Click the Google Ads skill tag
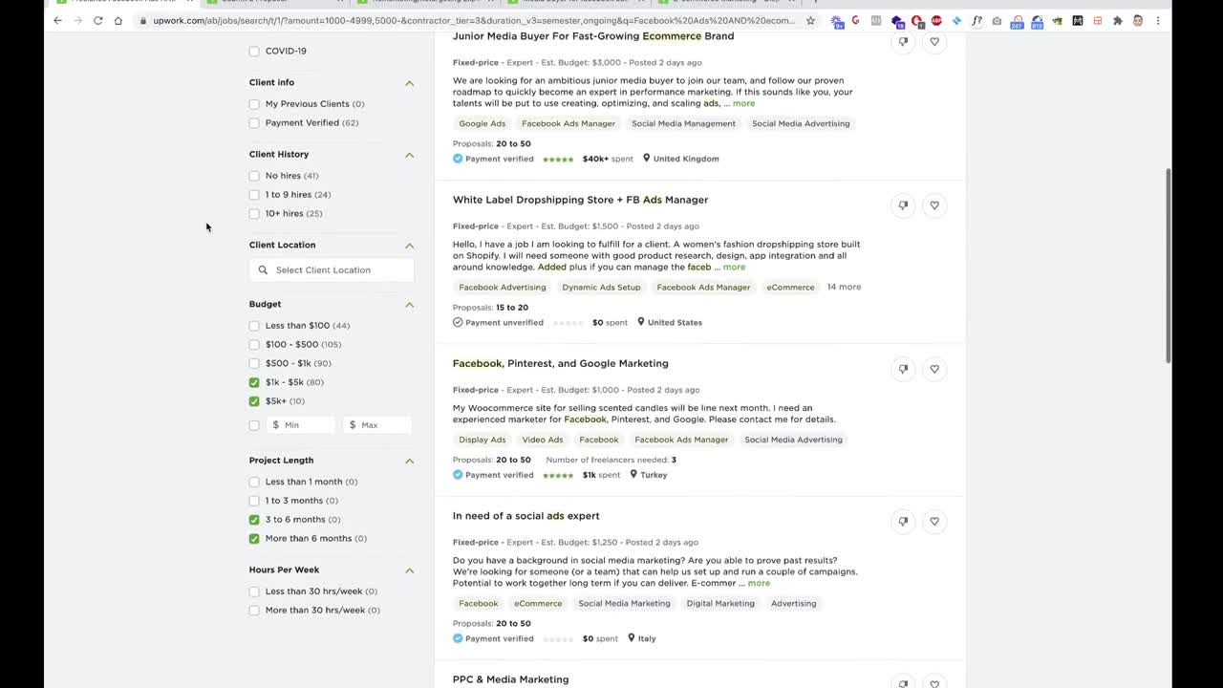Image resolution: width=1223 pixels, height=688 pixels. (x=482, y=123)
